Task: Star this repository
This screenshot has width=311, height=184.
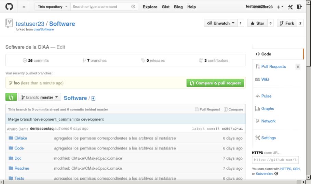Action: pyautogui.click(x=257, y=23)
